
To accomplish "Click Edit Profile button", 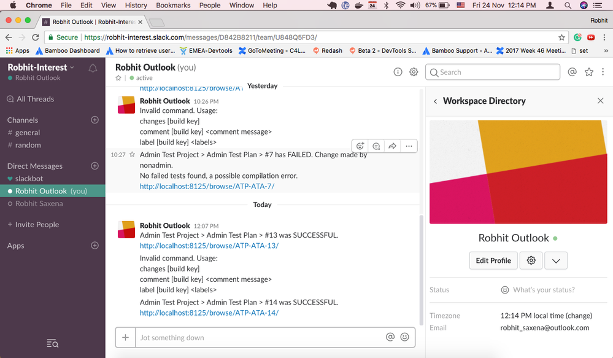I will click(493, 260).
